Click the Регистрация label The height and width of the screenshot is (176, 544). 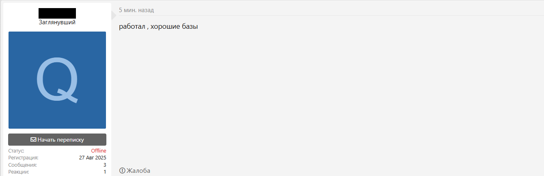pos(24,158)
